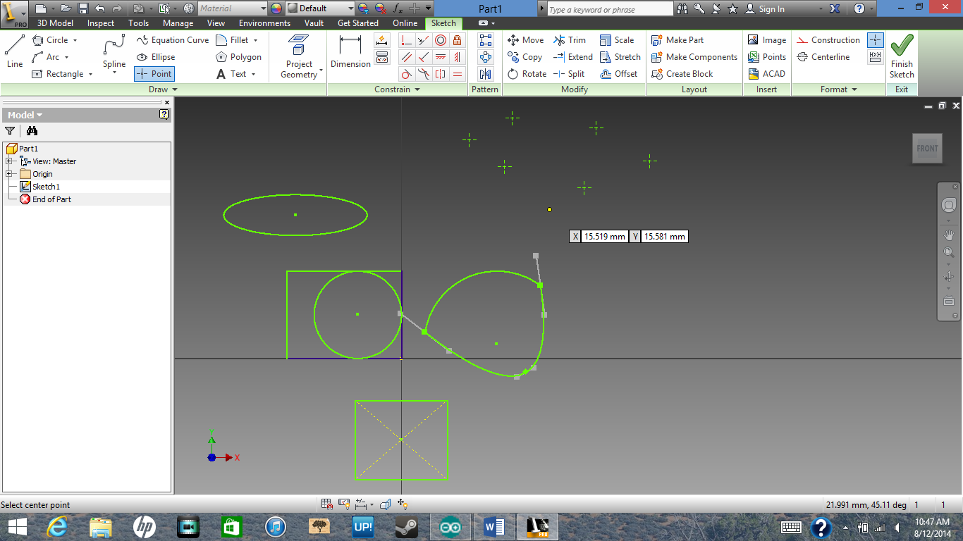
Task: Click Create Block button
Action: click(682, 74)
